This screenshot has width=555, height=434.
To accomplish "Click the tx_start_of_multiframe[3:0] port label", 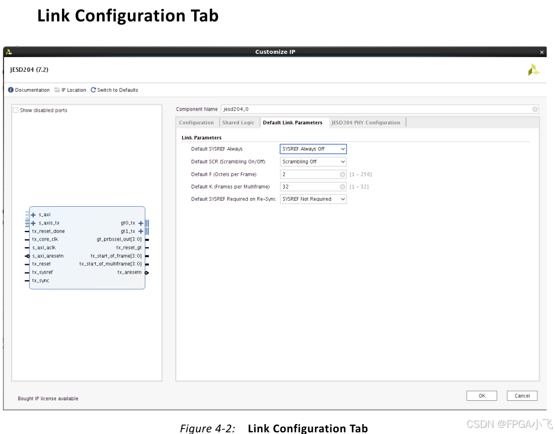I will pos(111,264).
